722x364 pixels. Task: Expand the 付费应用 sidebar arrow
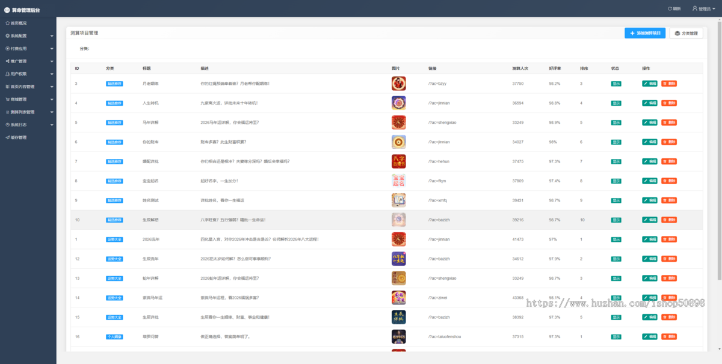click(x=52, y=49)
